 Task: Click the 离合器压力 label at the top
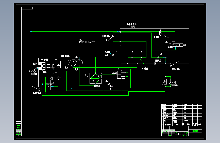[131, 24]
